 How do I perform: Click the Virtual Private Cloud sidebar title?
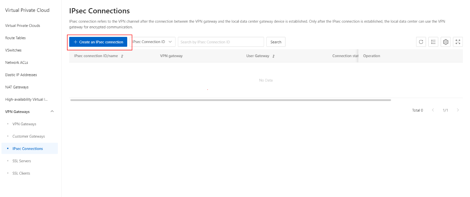pos(27,10)
